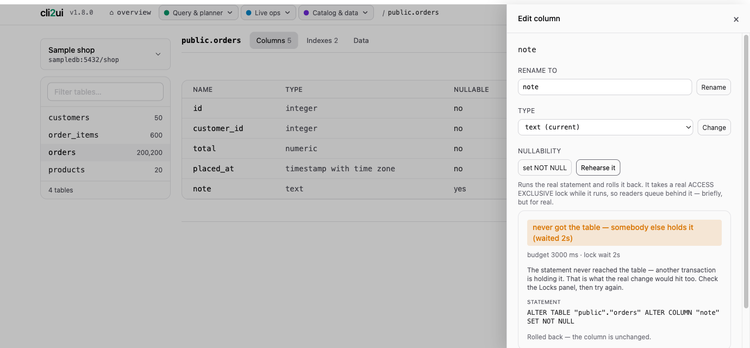This screenshot has height=348, width=750.
Task: Click the id column row
Action: [344, 108]
